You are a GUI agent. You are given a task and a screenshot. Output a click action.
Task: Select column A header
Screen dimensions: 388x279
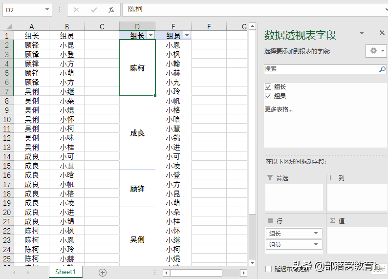31,26
